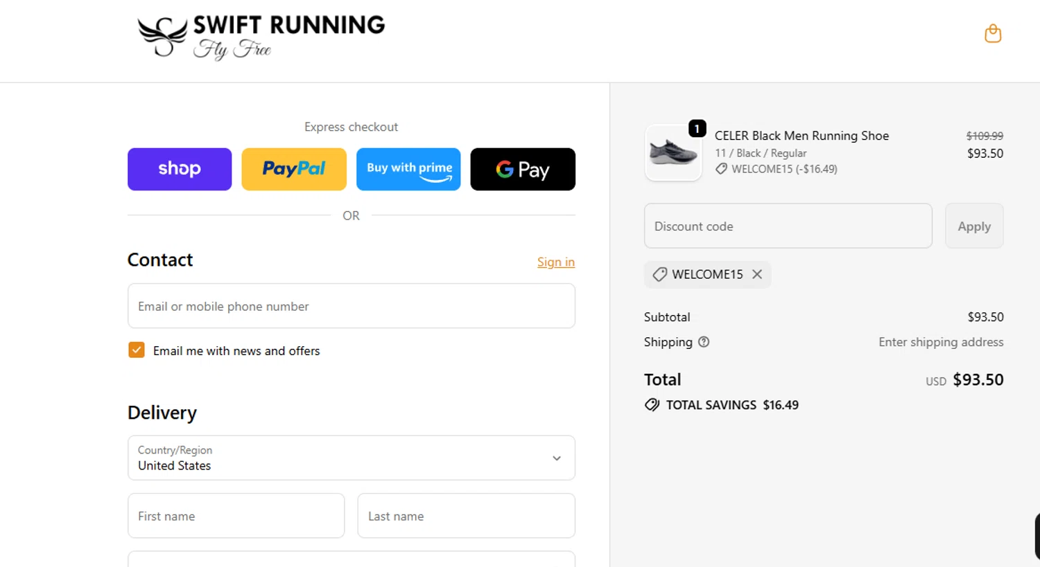Pay with Shop Pay express button
The height and width of the screenshot is (567, 1040).
tap(180, 169)
